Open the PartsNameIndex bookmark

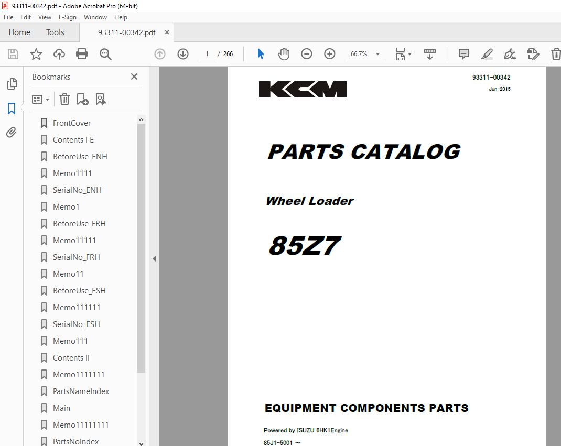[81, 391]
